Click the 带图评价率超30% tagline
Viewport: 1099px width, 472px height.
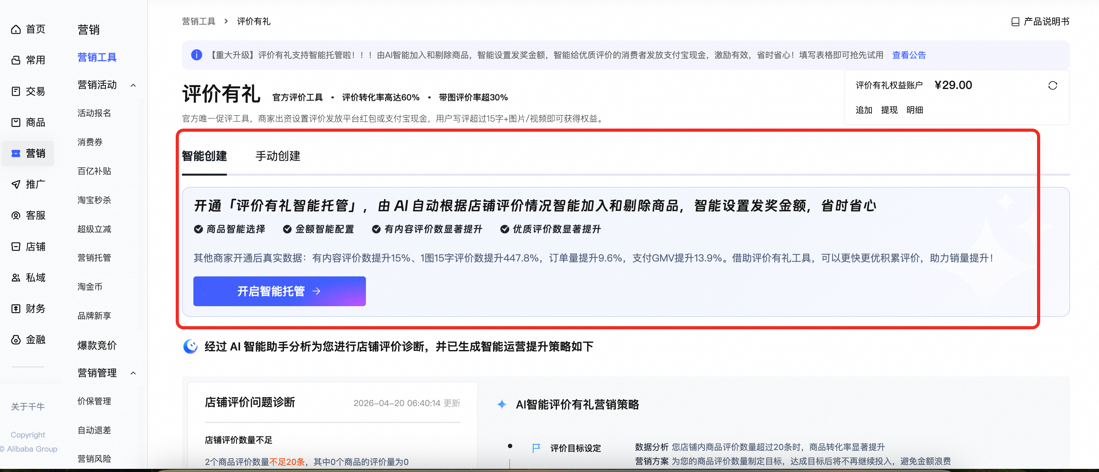click(473, 98)
